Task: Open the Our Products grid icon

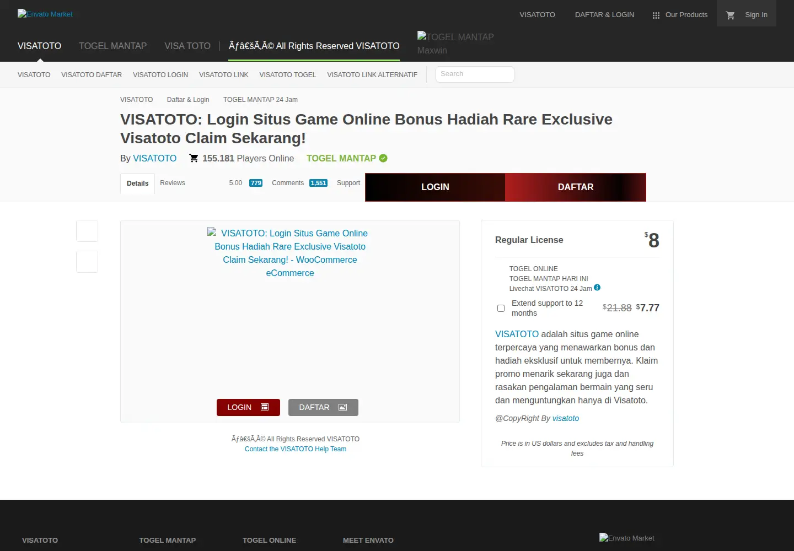Action: (656, 15)
